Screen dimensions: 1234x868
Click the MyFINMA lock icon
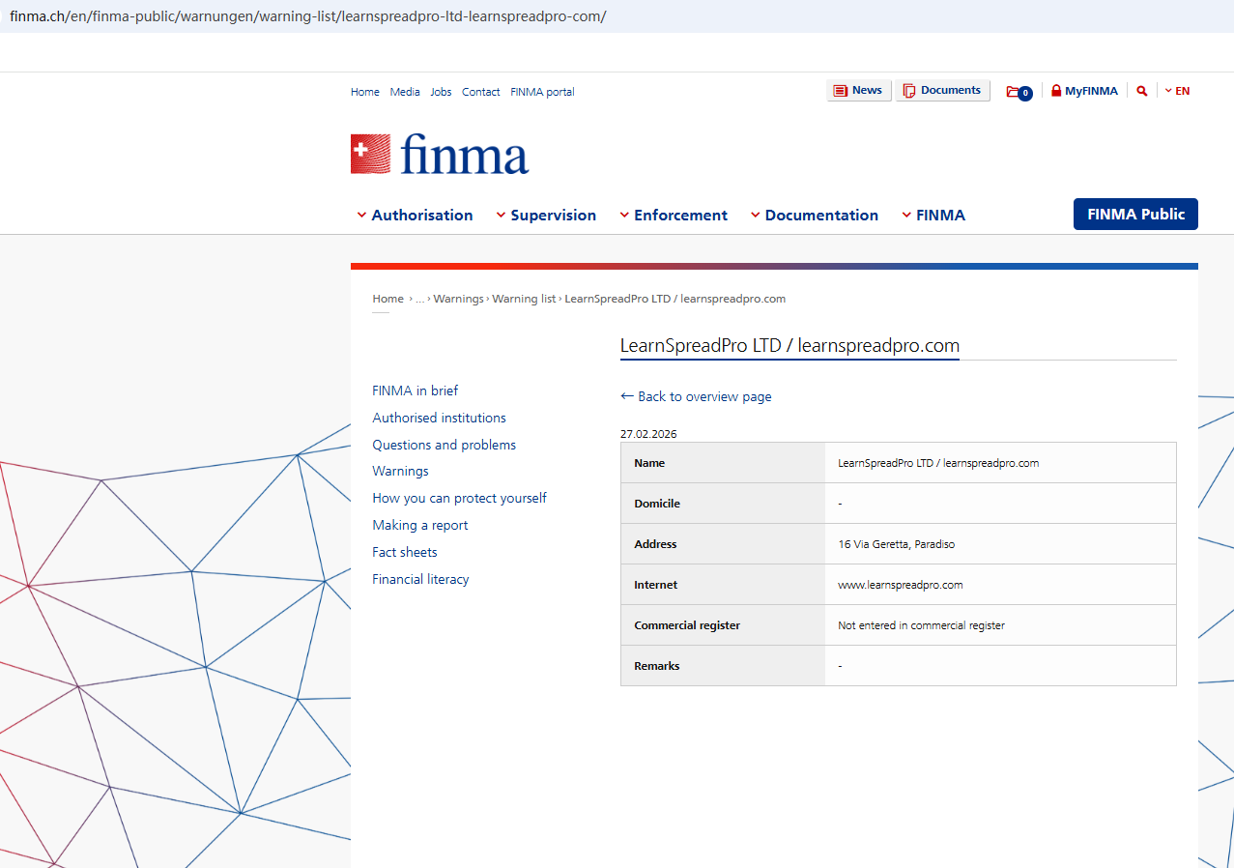pyautogui.click(x=1056, y=91)
